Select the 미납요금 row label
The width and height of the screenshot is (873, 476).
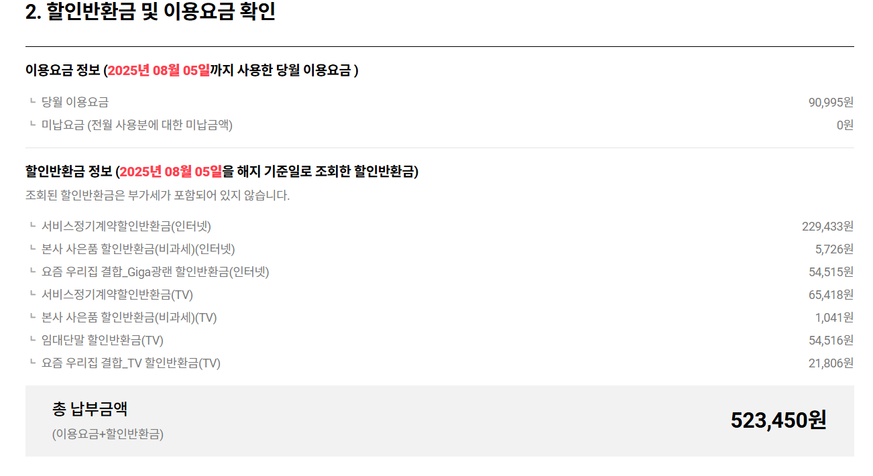point(137,125)
